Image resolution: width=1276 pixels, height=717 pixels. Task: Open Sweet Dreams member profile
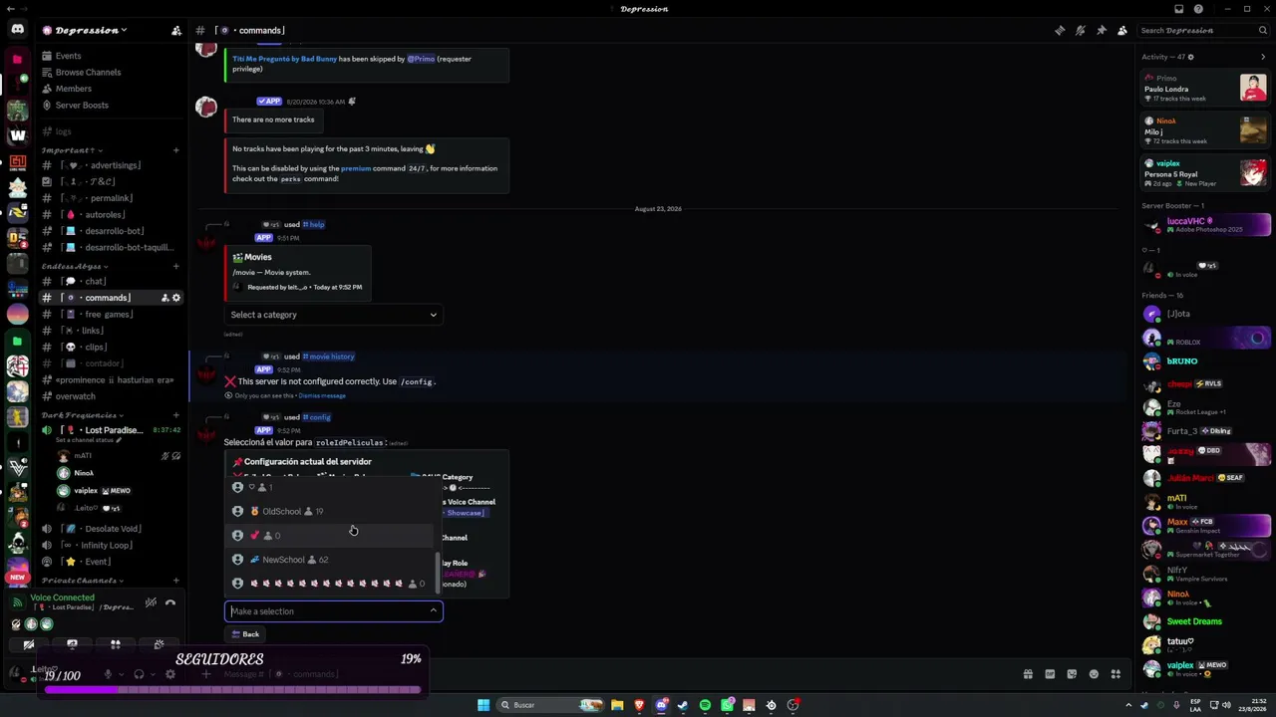coord(1205,621)
